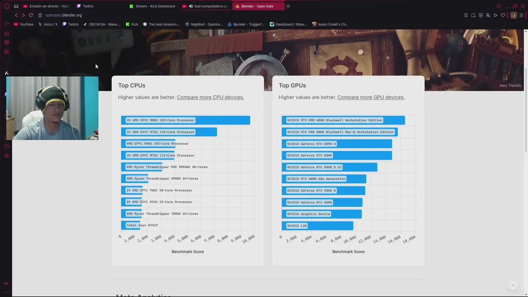
Task: Open the M panel in sidebar
Action: tap(7, 52)
